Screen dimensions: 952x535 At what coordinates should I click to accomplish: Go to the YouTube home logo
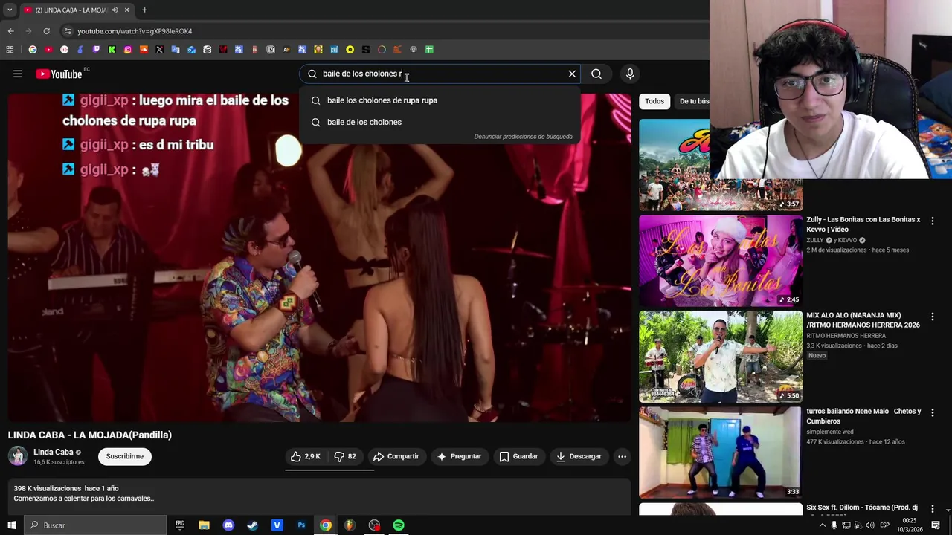pos(59,74)
